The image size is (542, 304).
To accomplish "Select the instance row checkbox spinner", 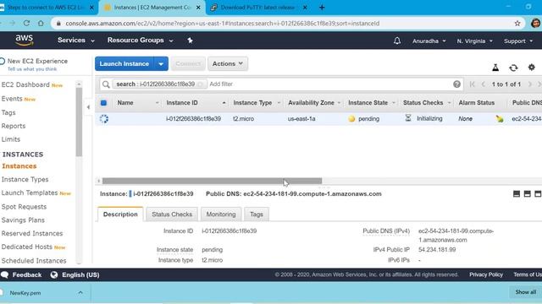I will click(x=103, y=118).
